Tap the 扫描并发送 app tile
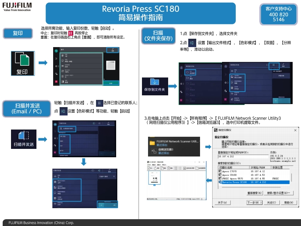The width and height of the screenshot is (301, 226). click(x=24, y=139)
